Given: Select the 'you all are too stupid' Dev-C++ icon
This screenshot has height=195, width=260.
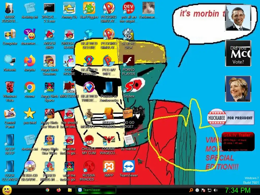Looking at the screenshot, I should coord(128,12).
